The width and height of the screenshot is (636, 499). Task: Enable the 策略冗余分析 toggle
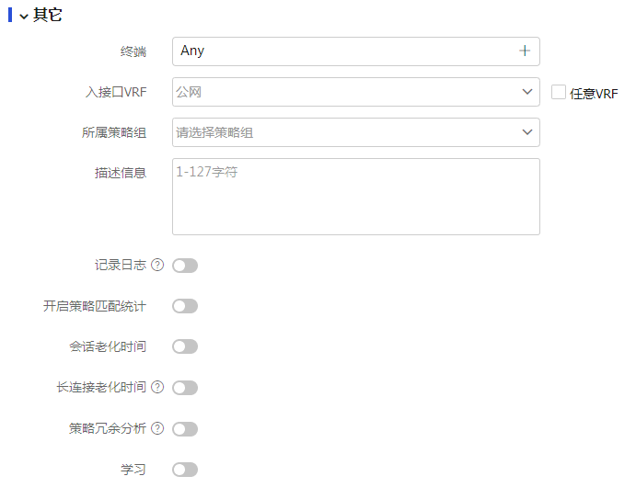[185, 428]
